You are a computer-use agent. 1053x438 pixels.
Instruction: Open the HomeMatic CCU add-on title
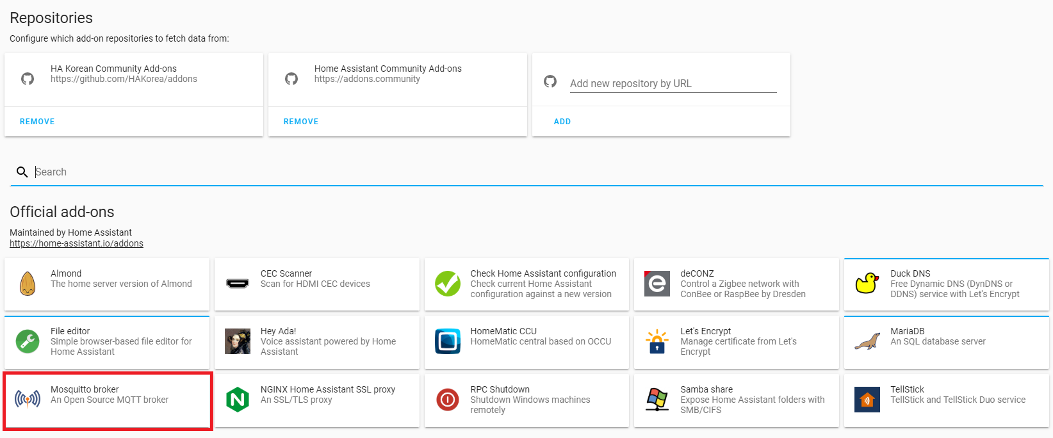(503, 331)
